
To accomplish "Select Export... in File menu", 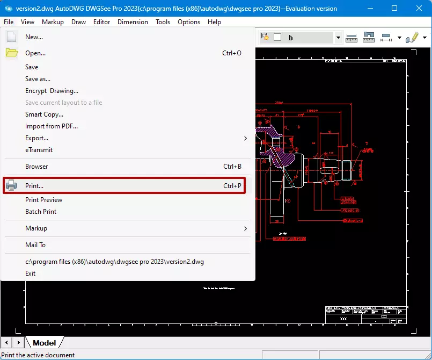I will click(x=127, y=138).
